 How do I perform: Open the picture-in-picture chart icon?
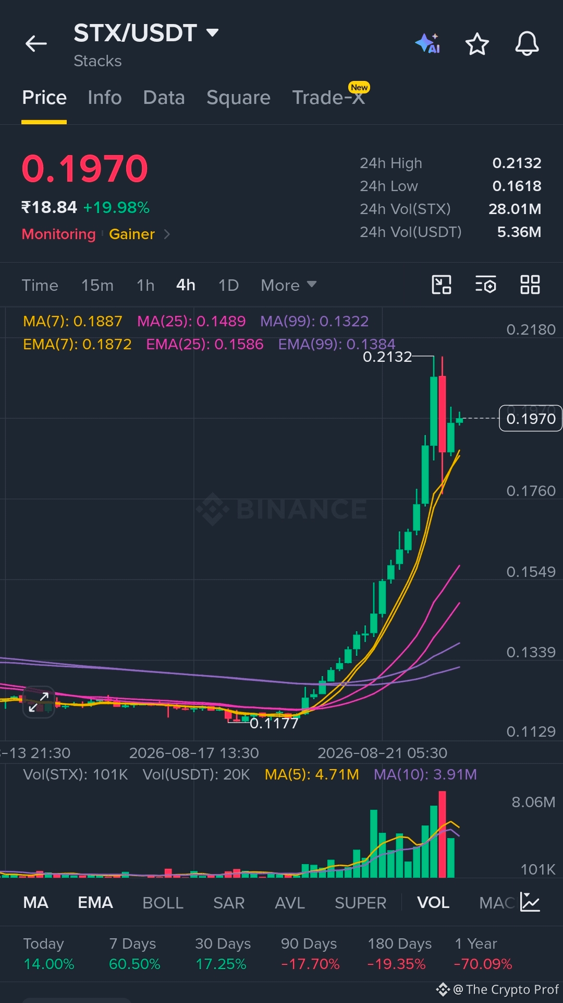tap(442, 285)
